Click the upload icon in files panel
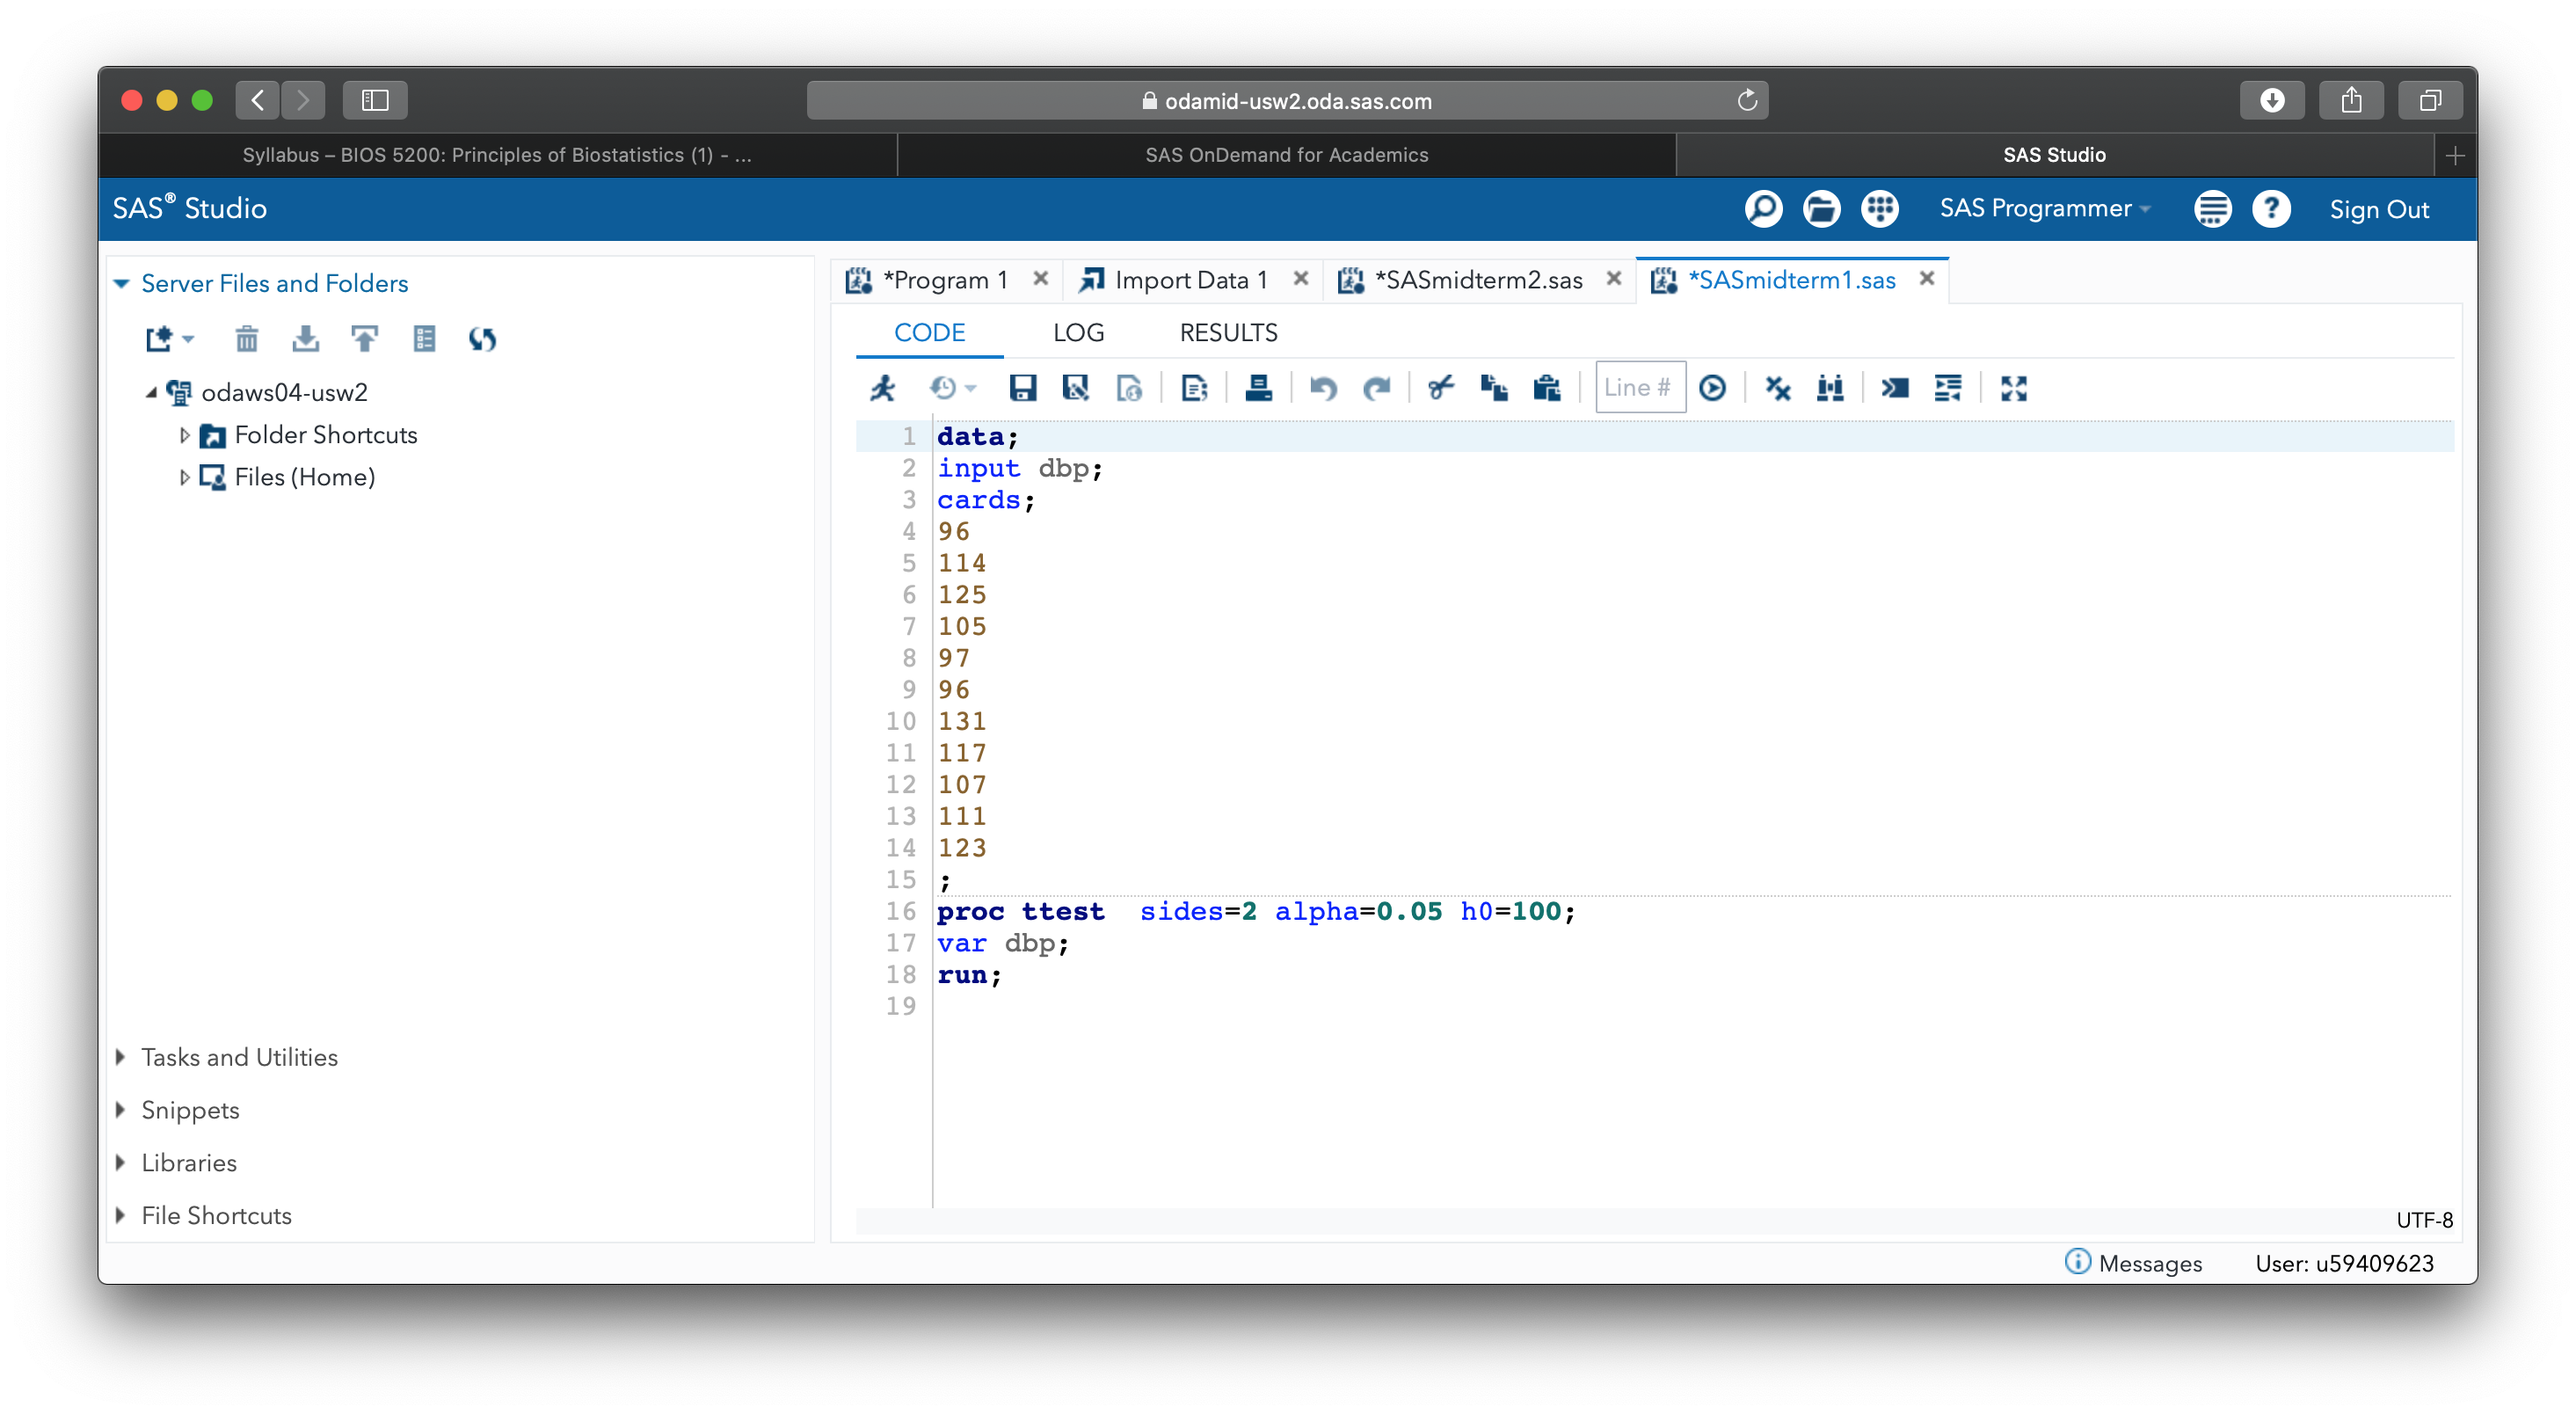The image size is (2576, 1414). pyautogui.click(x=364, y=340)
